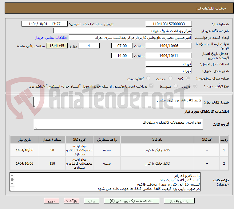Screen dimensions: 234x209
Task: Click quantity 50 in row 1
Action: click(52, 150)
